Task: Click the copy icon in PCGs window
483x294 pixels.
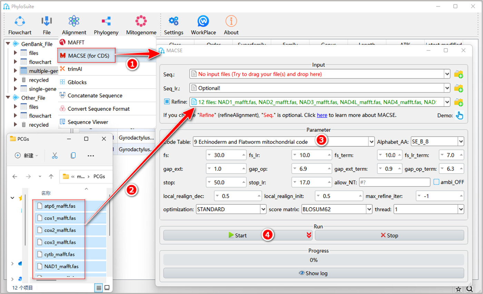Action: (73, 156)
